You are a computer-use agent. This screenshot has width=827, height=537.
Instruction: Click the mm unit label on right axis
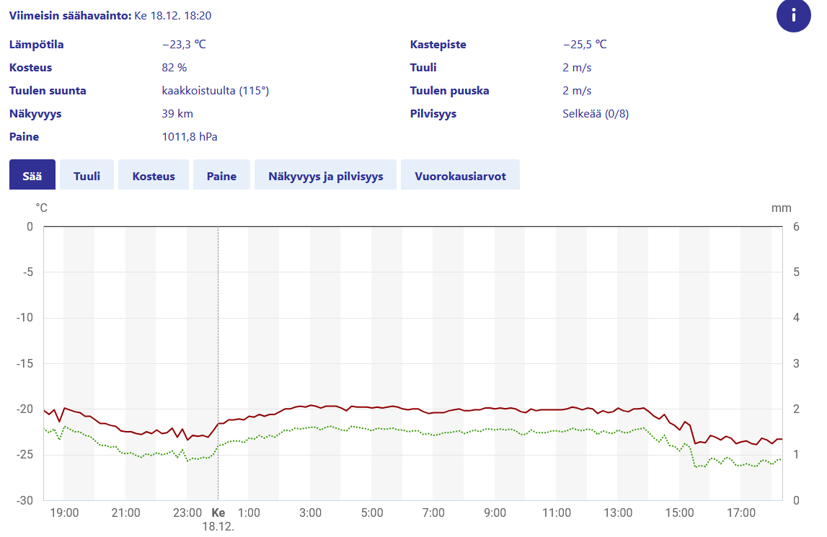coord(781,208)
